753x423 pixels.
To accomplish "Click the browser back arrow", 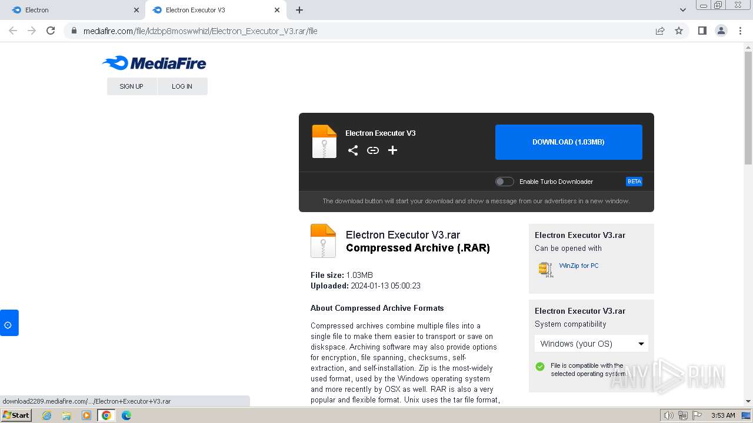I will click(x=13, y=31).
